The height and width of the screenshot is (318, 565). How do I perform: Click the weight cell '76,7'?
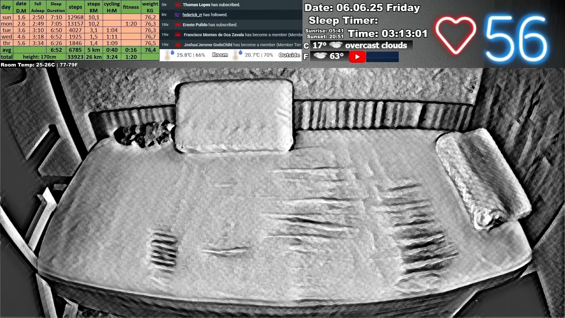pyautogui.click(x=150, y=37)
